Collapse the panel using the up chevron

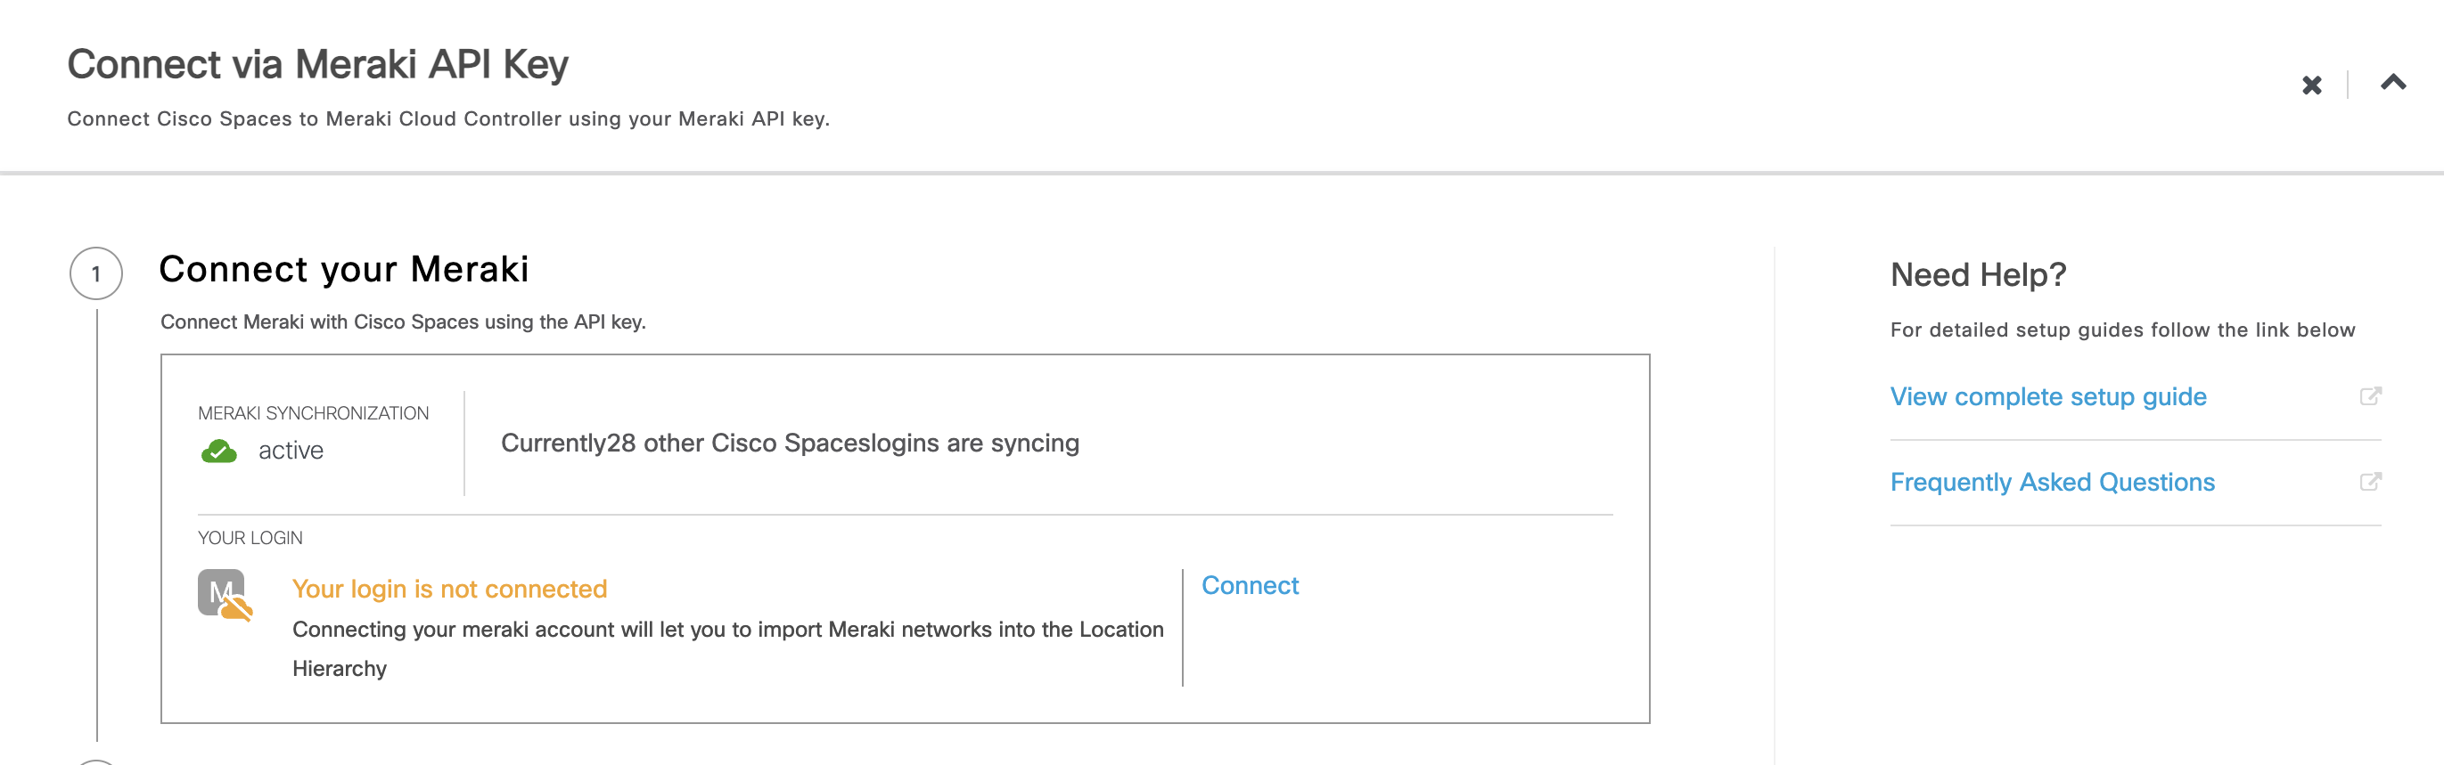tap(2393, 83)
